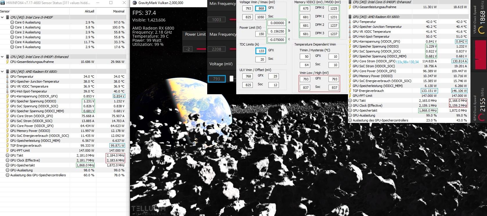
Task: Click the Voltage (mV) white slider handle
Action: [232, 79]
